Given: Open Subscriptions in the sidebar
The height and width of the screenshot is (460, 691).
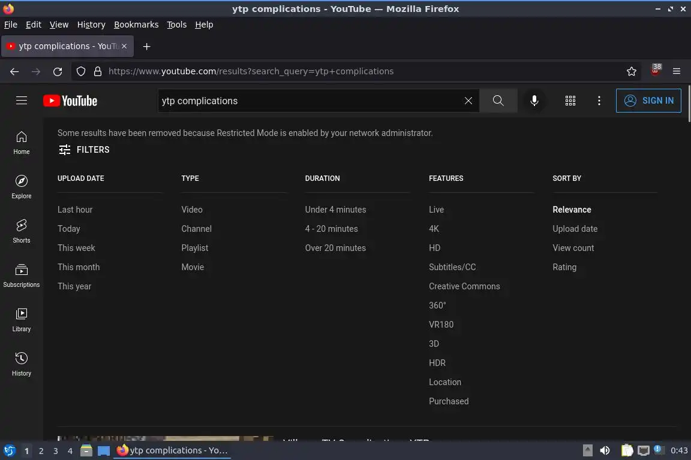Looking at the screenshot, I should coord(21,276).
